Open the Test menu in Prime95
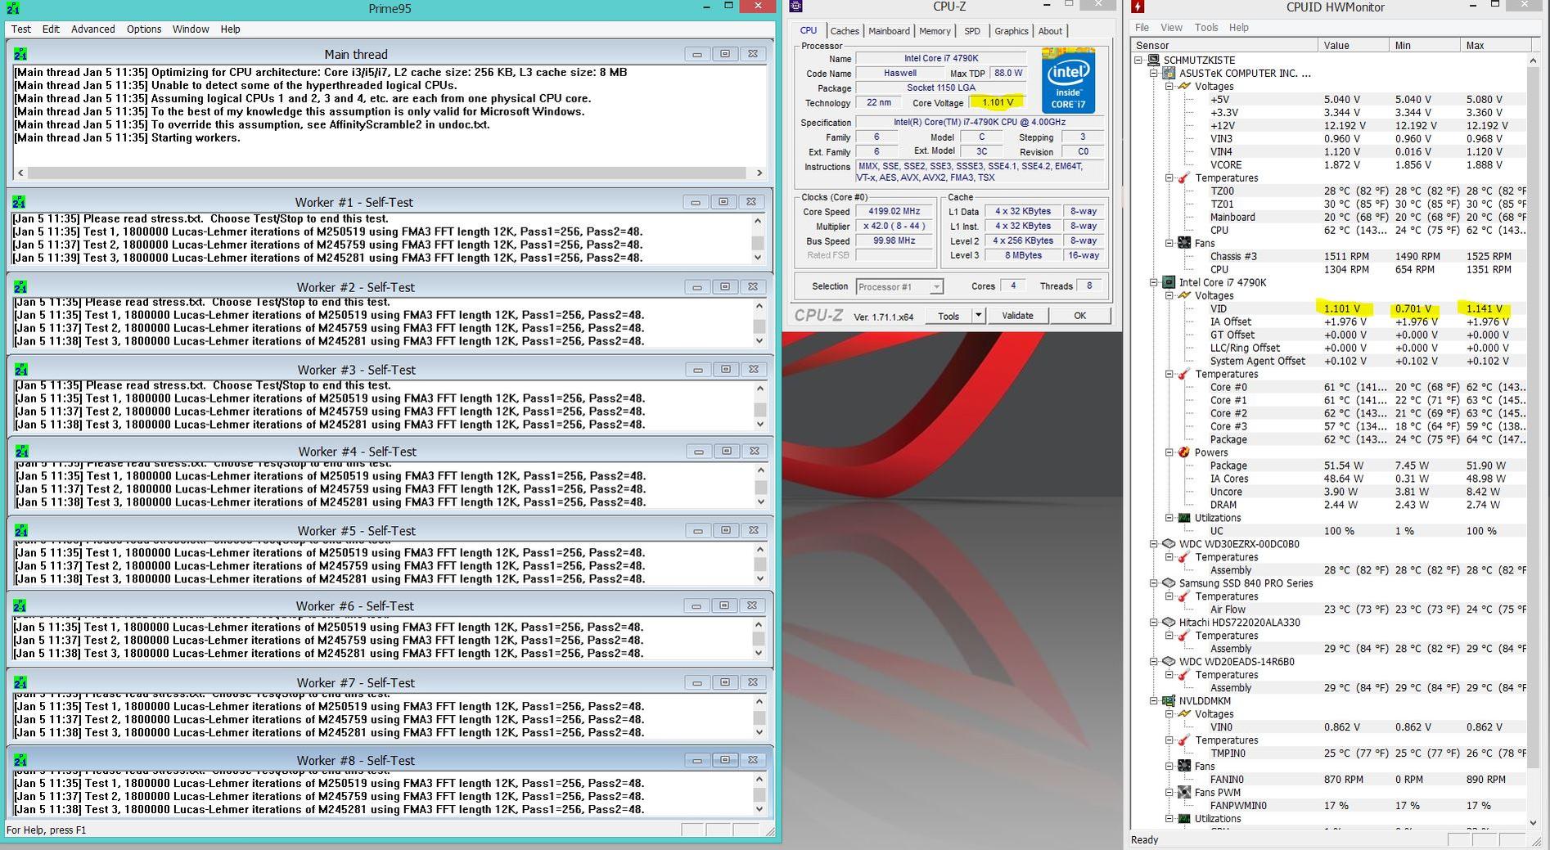The image size is (1550, 850). coord(20,29)
